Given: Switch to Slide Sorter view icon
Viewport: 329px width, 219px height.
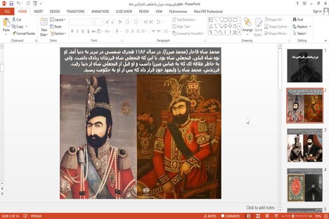Looking at the screenshot, I should [258, 216].
